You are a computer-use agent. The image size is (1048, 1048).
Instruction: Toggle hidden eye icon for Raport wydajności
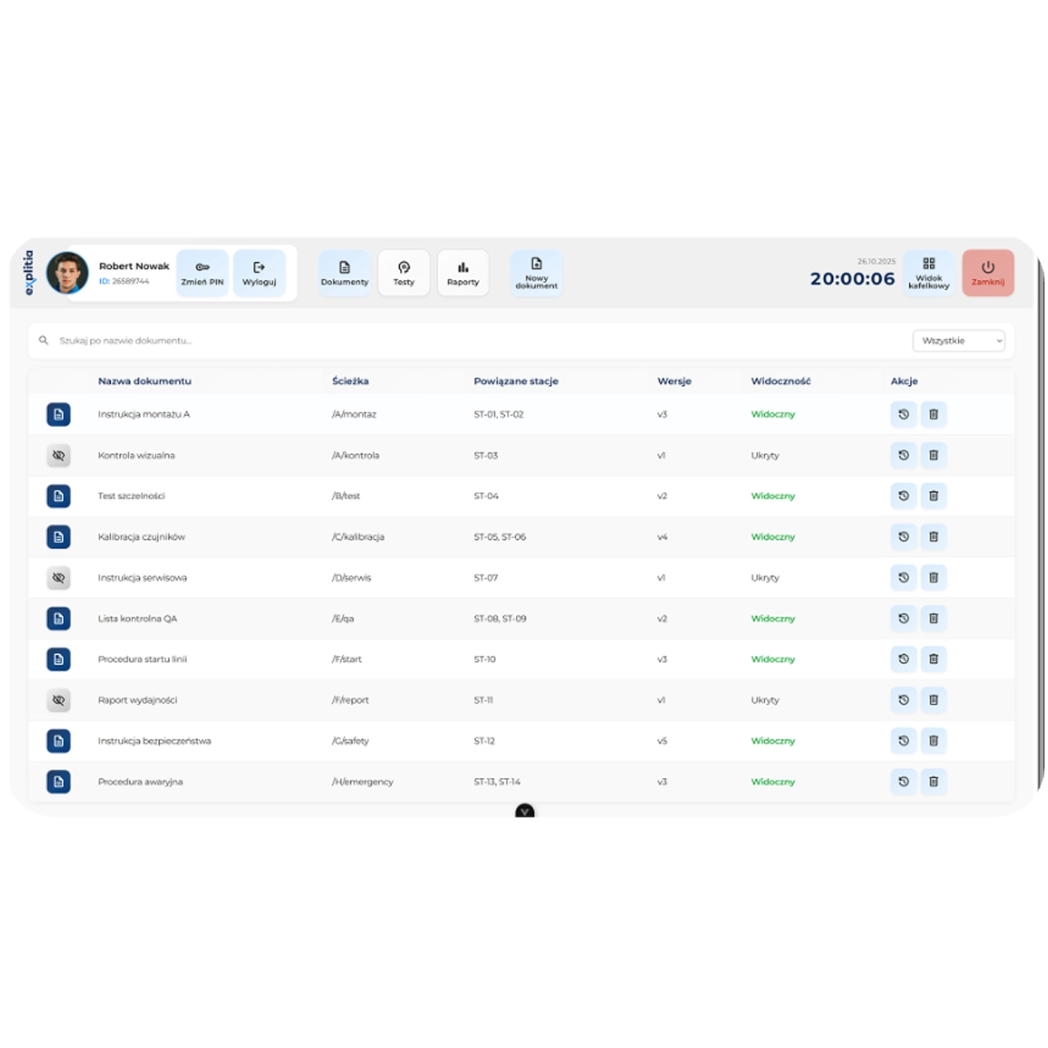[59, 700]
